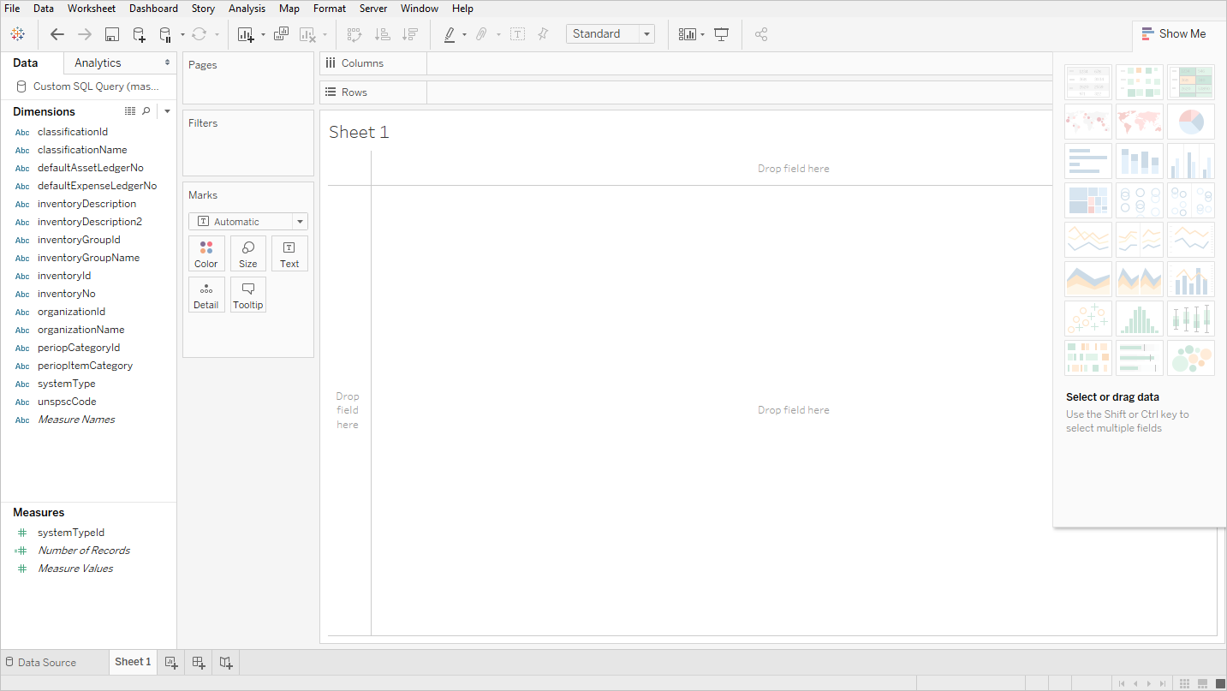This screenshot has height=691, width=1227.
Task: Add a new data source from the toolbar
Action: coord(139,34)
